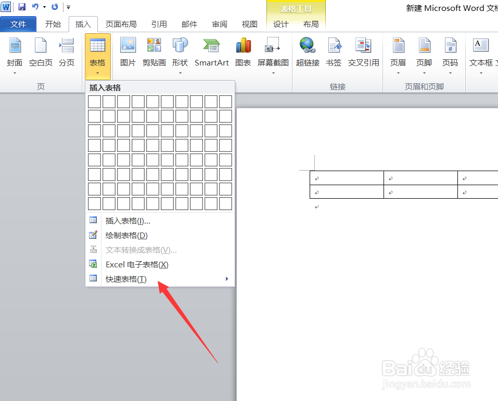
Task: Click the first cell of the document table
Action: pyautogui.click(x=347, y=178)
